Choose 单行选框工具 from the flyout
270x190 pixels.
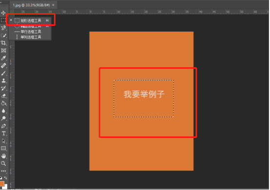click(x=30, y=32)
